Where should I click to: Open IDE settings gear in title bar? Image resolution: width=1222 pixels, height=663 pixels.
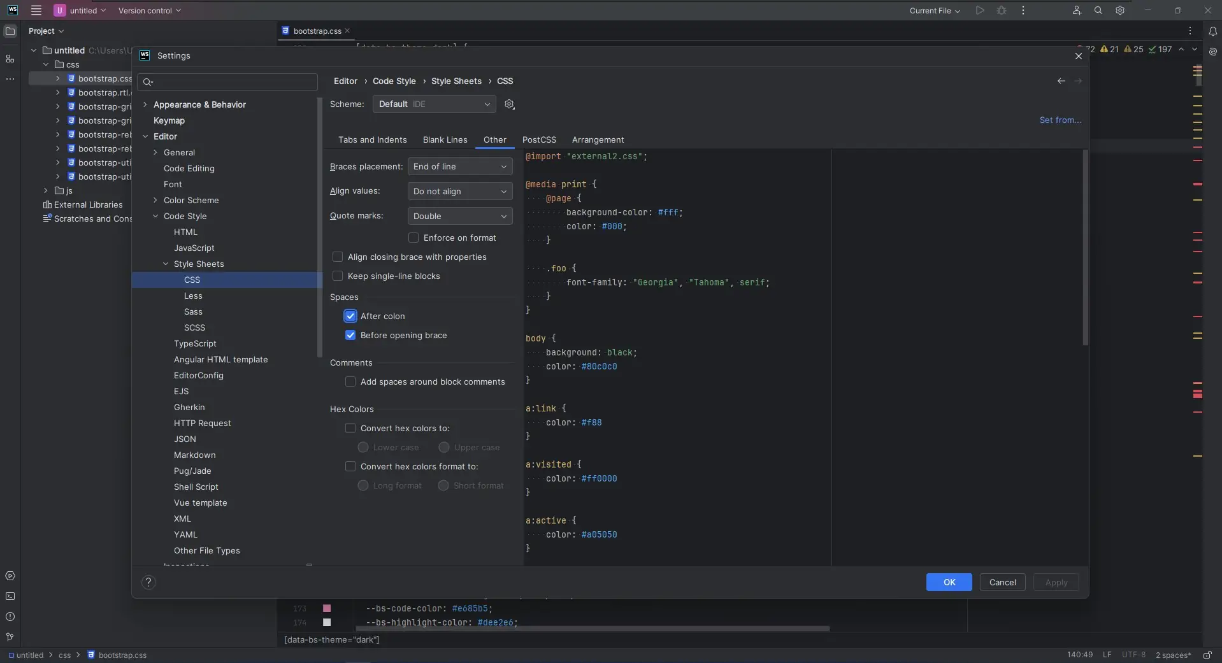(x=1119, y=11)
